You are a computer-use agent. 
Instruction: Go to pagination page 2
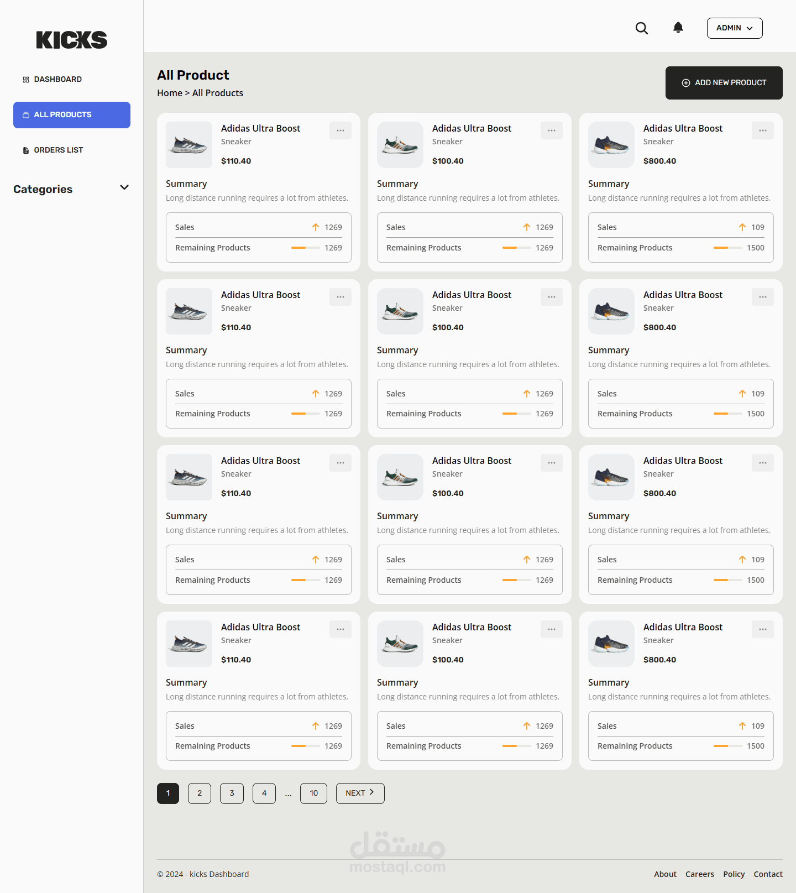coord(200,793)
